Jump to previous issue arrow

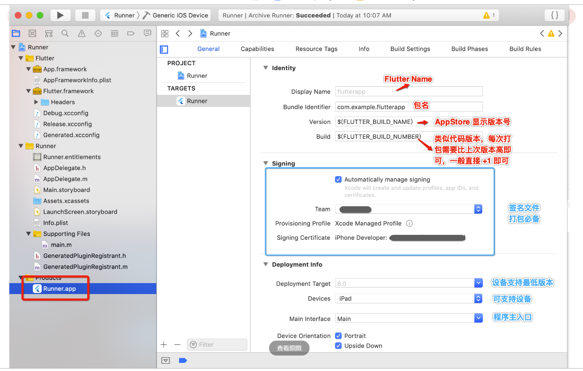(542, 34)
